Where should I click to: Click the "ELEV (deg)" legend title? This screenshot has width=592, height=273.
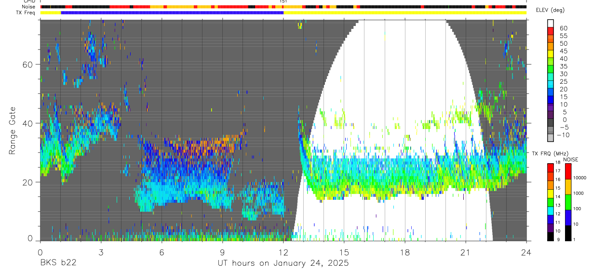pyautogui.click(x=550, y=11)
